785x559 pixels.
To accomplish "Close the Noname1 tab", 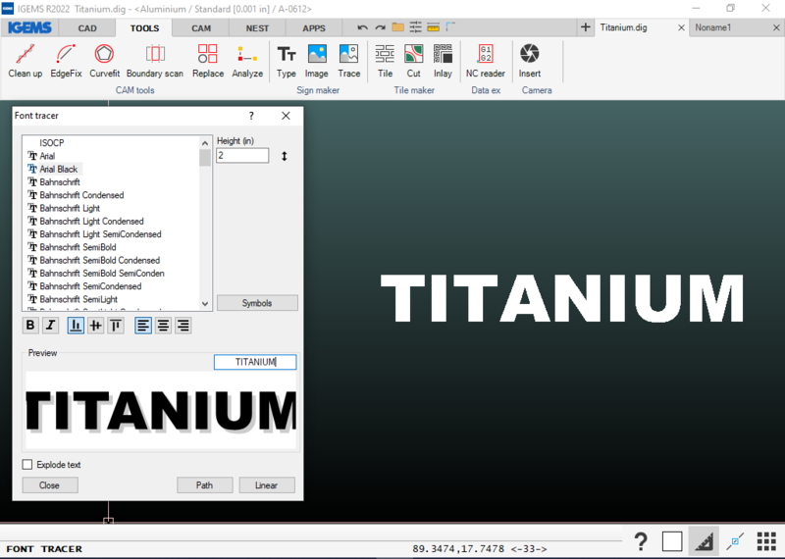I will point(776,27).
